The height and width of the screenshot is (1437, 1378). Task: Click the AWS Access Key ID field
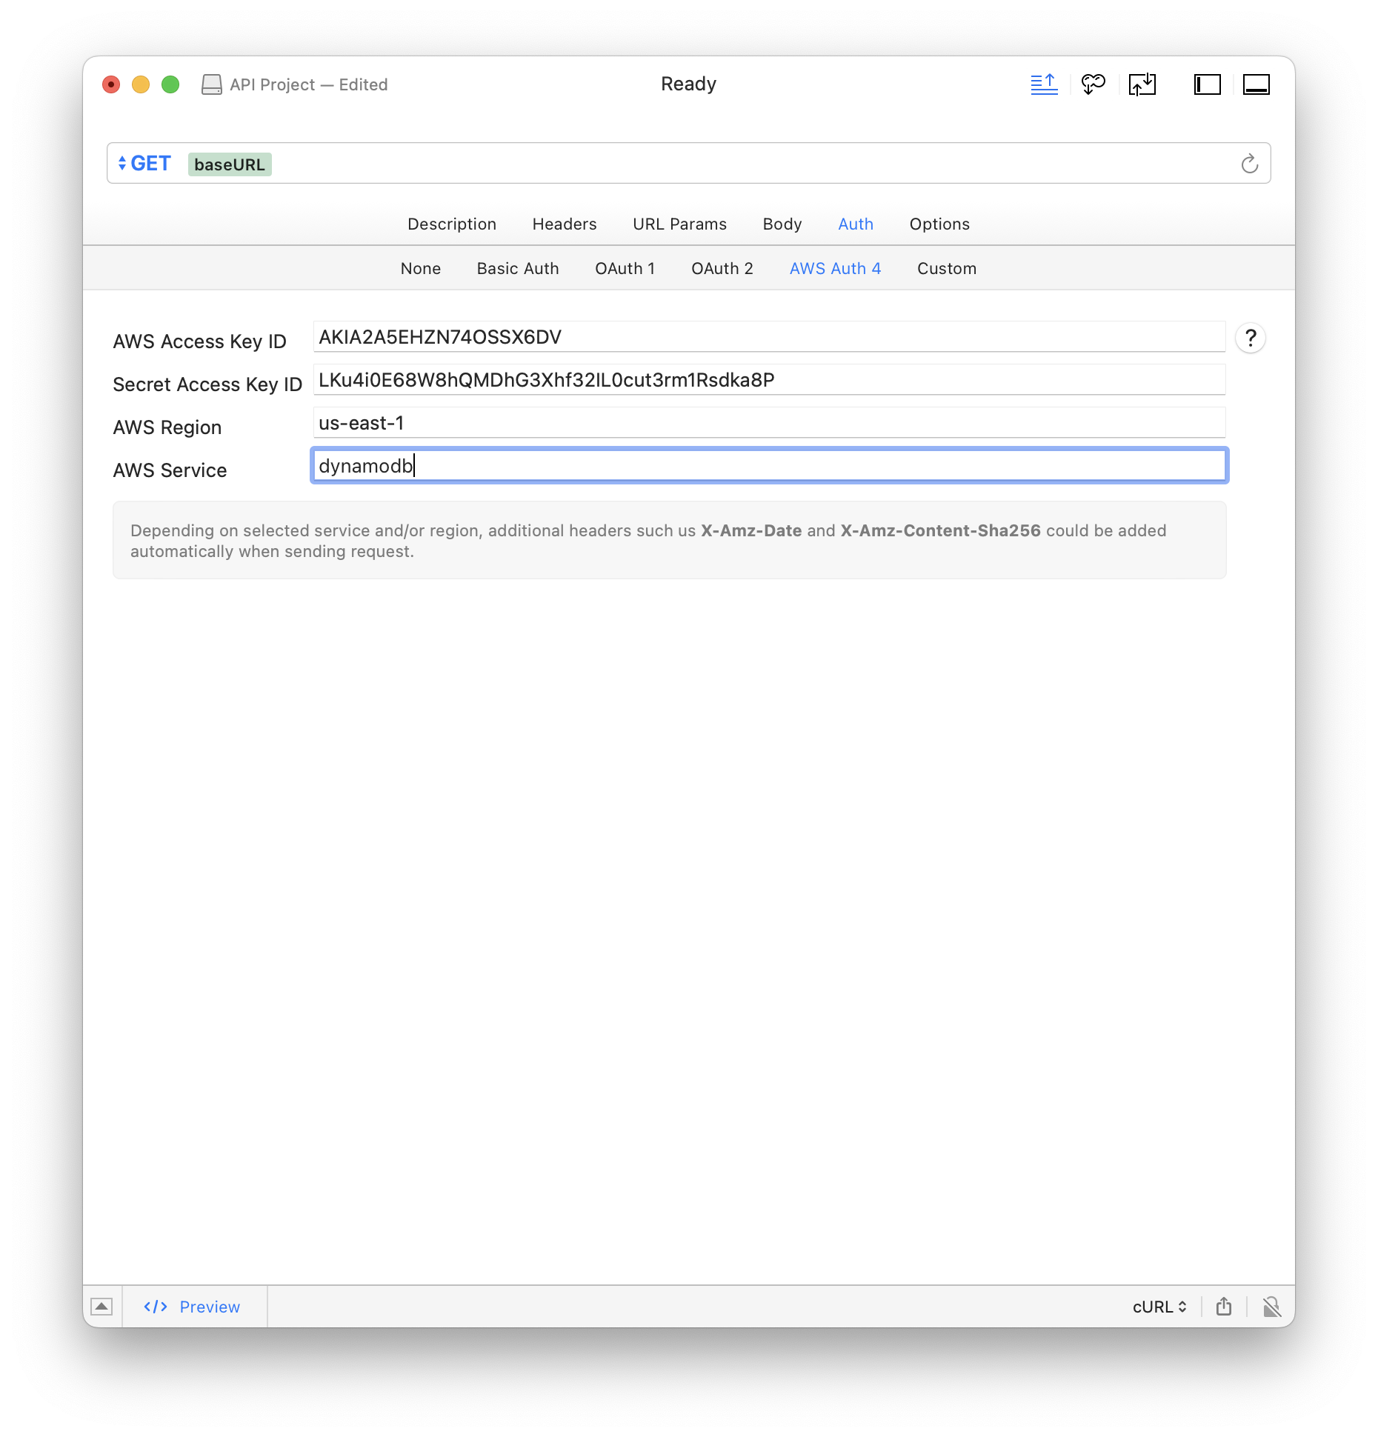pos(769,337)
